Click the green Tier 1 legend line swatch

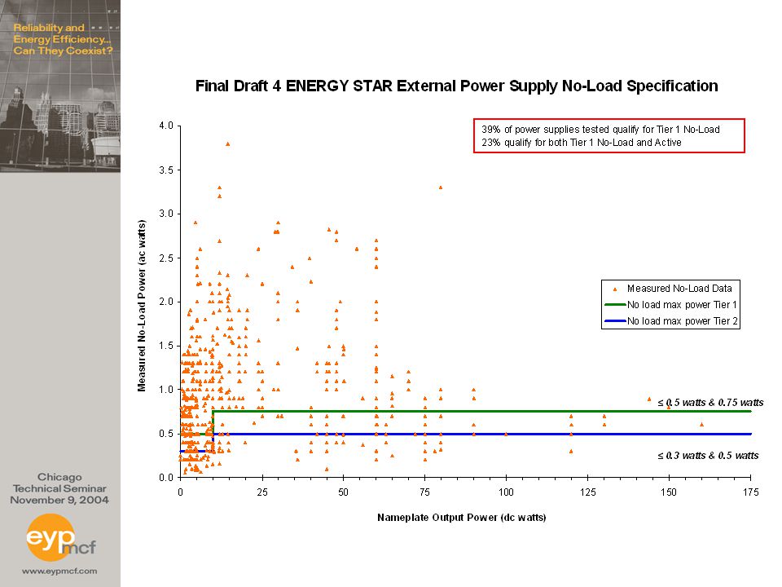[615, 304]
